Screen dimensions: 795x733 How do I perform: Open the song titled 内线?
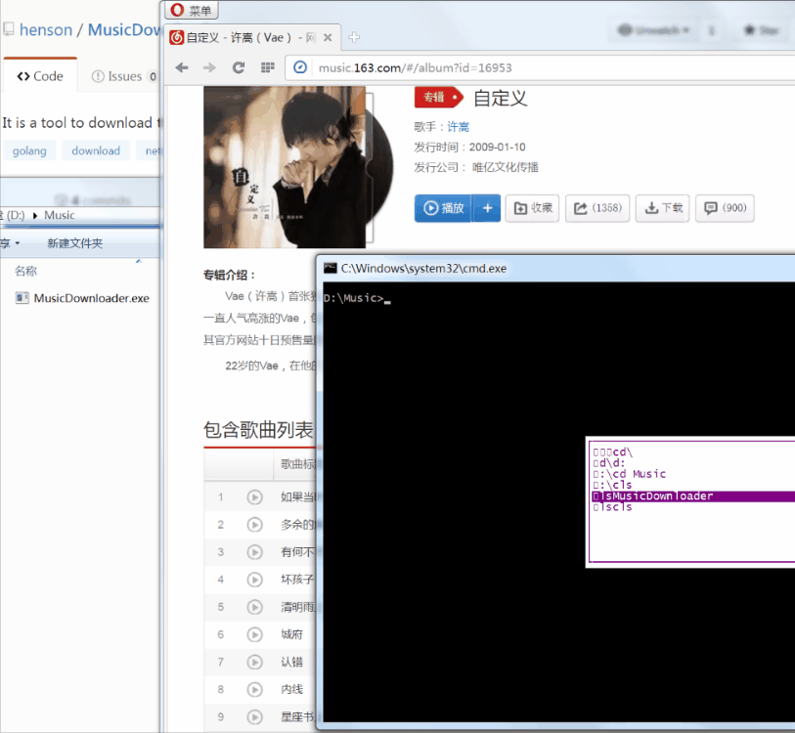tap(291, 689)
